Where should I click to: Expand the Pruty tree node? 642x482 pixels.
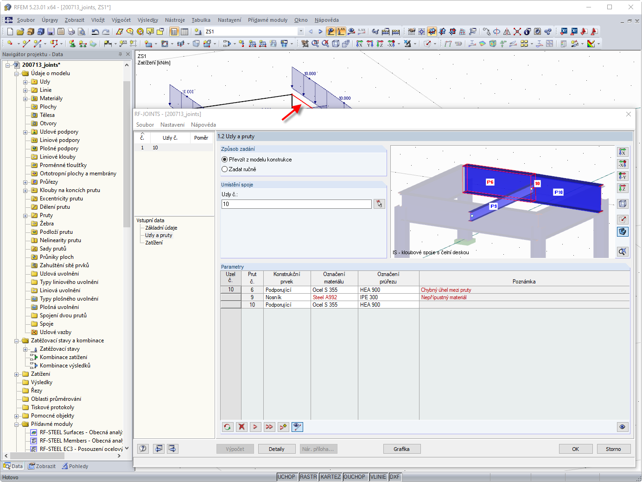click(x=25, y=216)
